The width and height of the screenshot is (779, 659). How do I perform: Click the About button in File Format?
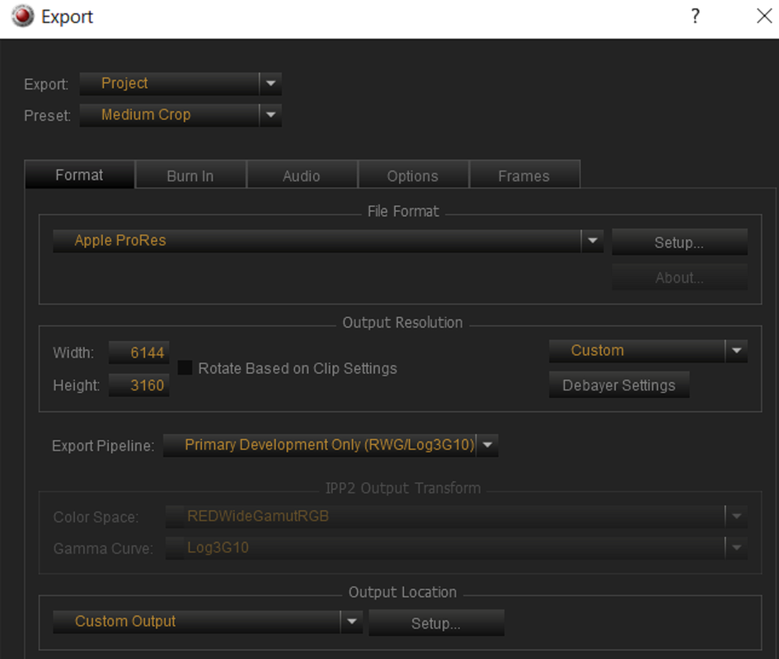679,278
